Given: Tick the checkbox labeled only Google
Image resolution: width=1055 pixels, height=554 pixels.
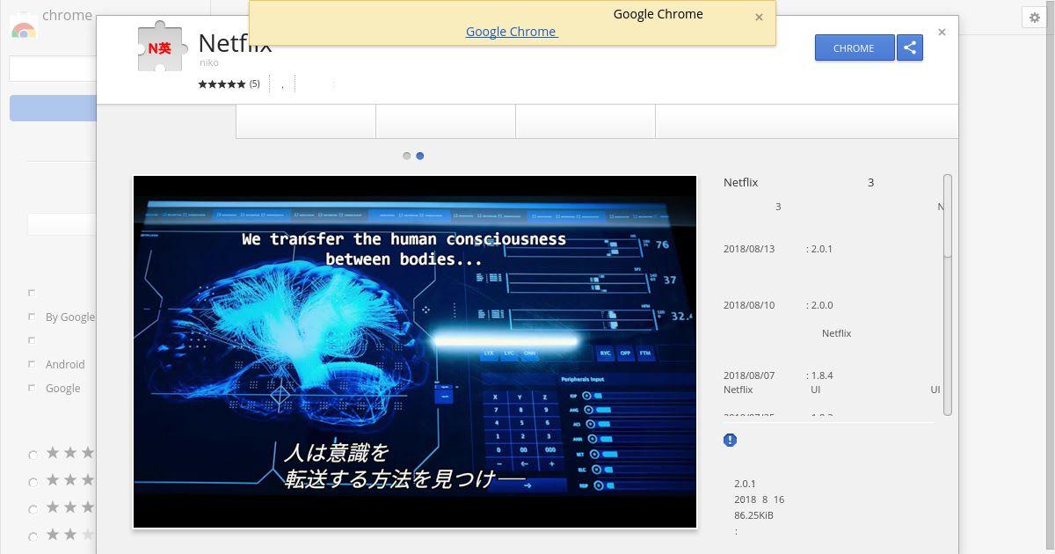Looking at the screenshot, I should (x=32, y=388).
